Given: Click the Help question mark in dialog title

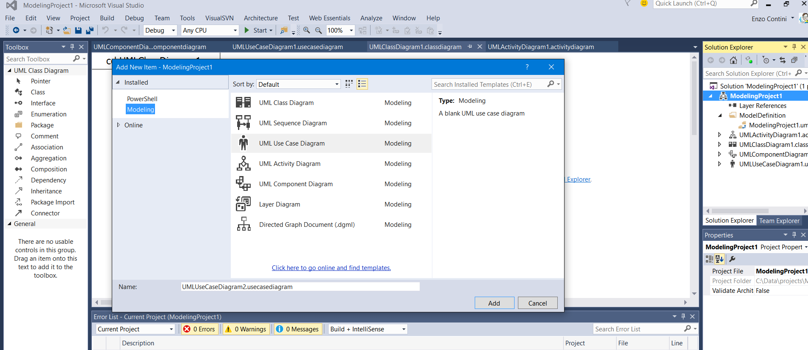Looking at the screenshot, I should click(x=527, y=67).
